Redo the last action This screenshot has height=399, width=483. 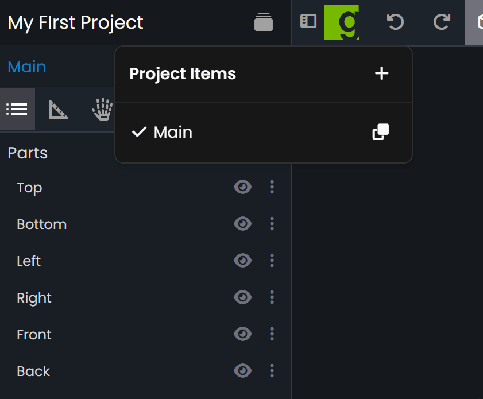click(441, 22)
